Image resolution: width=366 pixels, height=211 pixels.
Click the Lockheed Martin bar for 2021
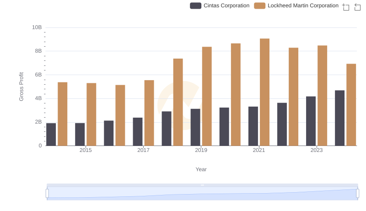pos(264,92)
